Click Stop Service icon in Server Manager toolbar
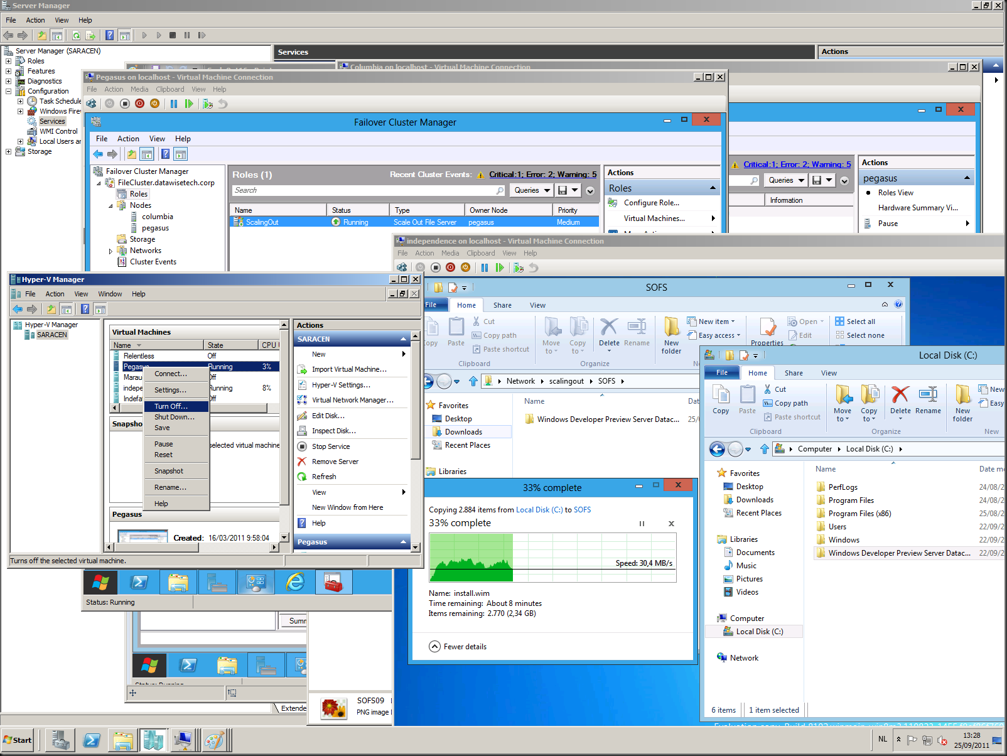1007x756 pixels. (x=173, y=35)
